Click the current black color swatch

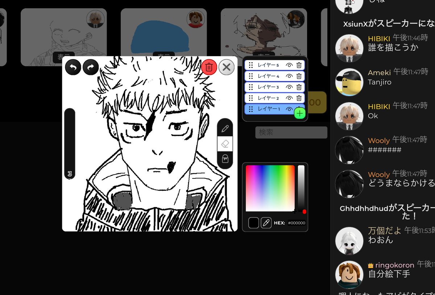click(253, 223)
